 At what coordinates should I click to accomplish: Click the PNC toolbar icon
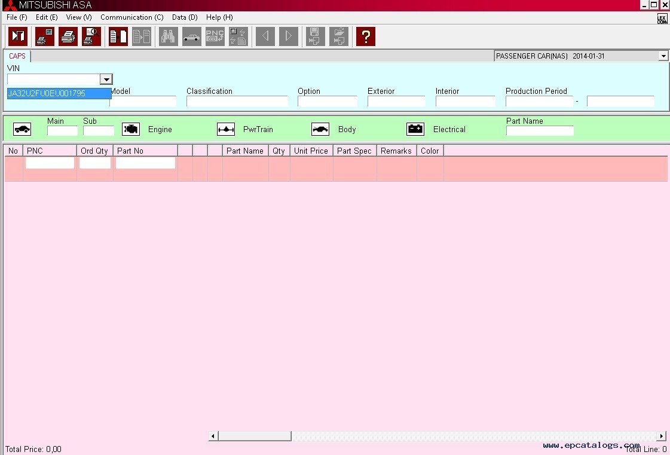[215, 36]
